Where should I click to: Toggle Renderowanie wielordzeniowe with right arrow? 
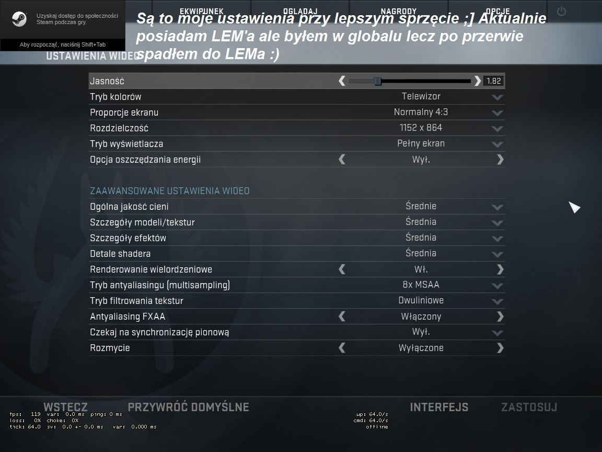pos(500,269)
